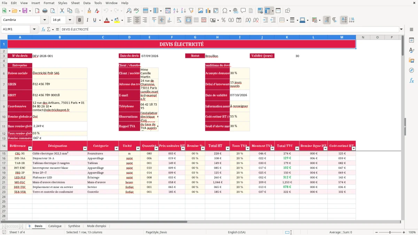Open sidebar Functions deck
Image resolution: width=418 pixels, height=235 pixels.
click(x=411, y=81)
